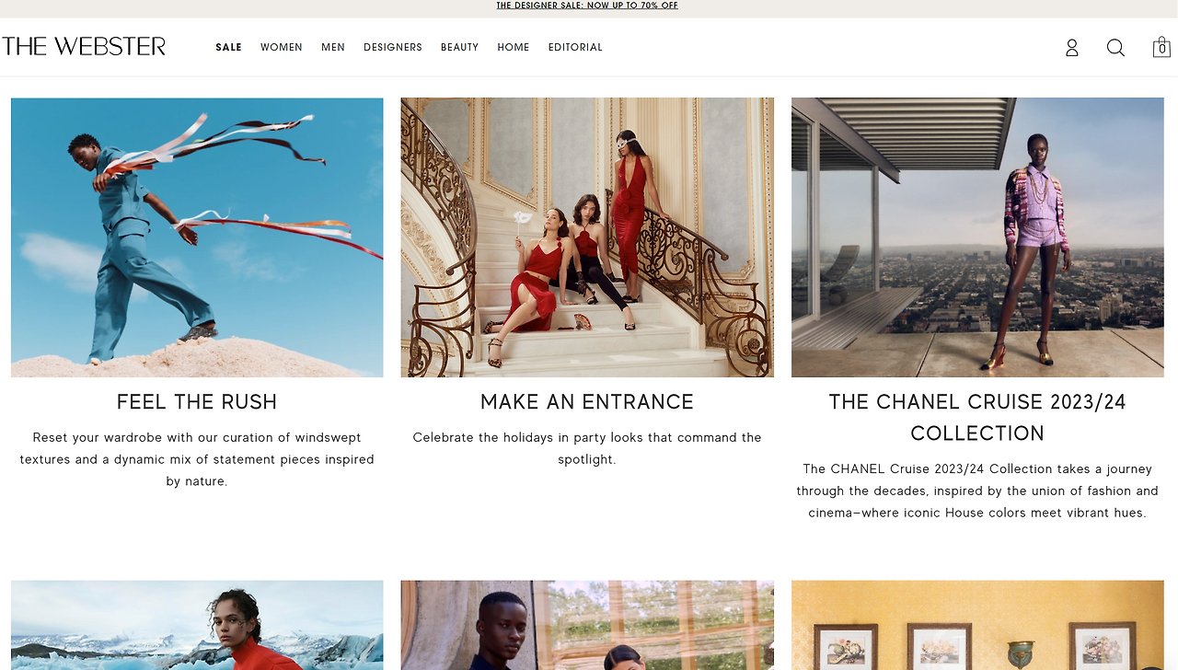The height and width of the screenshot is (670, 1178).
Task: Open the Chanel Cruise 2023/24 Collection heading
Action: tap(977, 417)
